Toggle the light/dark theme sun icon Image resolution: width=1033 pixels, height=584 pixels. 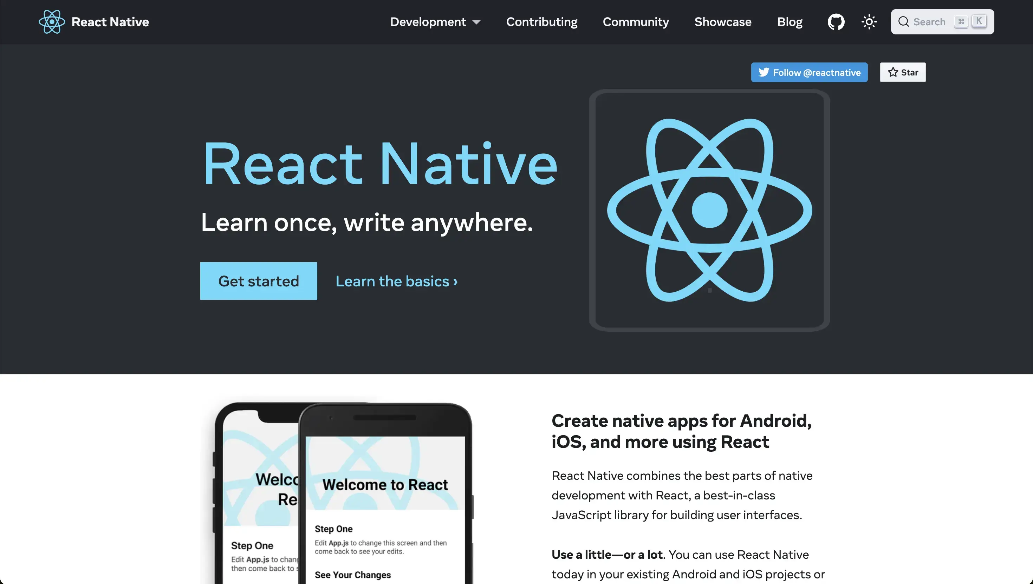pos(869,22)
